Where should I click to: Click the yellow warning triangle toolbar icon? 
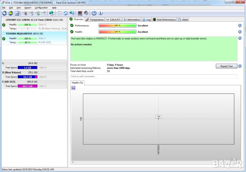(x=10, y=13)
